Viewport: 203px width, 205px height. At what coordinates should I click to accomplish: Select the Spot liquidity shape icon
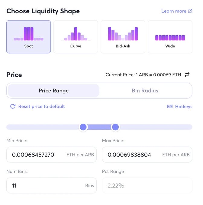pyautogui.click(x=28, y=34)
